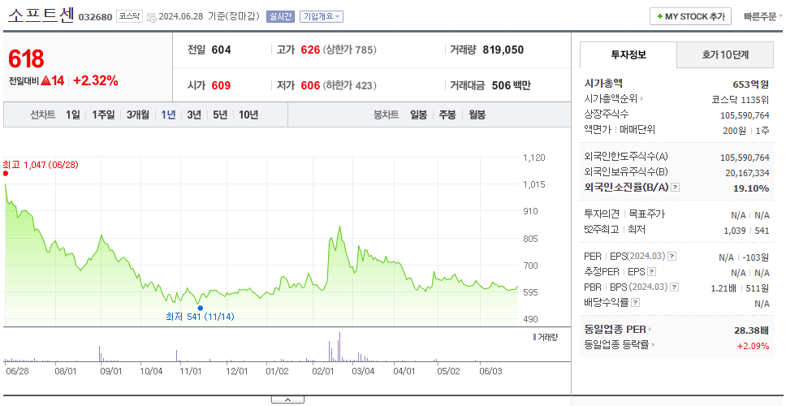Click the help icon next to 배당수익률
The width and height of the screenshot is (786, 406).
coord(636,303)
